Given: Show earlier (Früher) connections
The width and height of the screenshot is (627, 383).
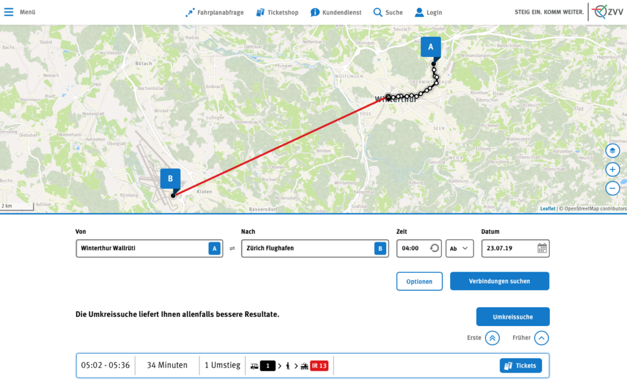Looking at the screenshot, I should point(541,338).
